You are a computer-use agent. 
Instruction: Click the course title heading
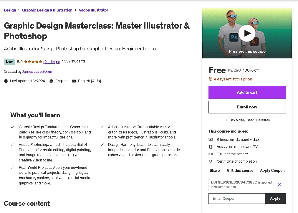(x=97, y=31)
